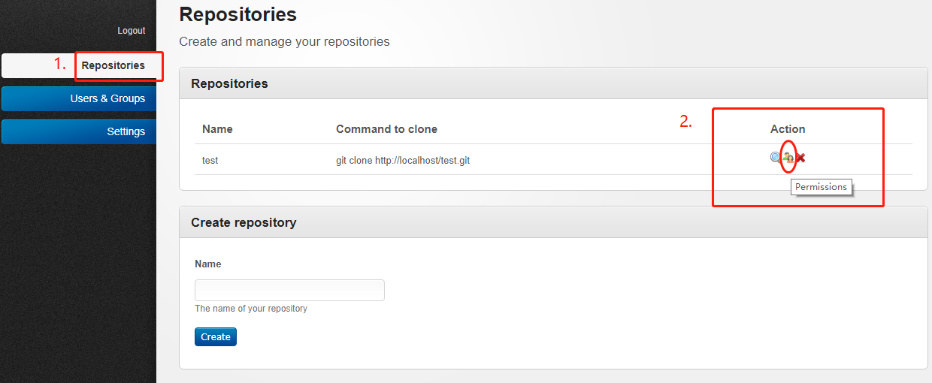Focus the repository Name input field
932x383 pixels.
click(x=289, y=290)
